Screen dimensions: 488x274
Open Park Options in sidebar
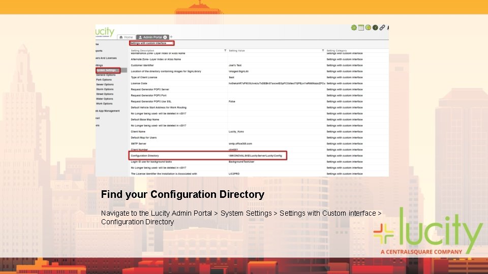pos(104,80)
